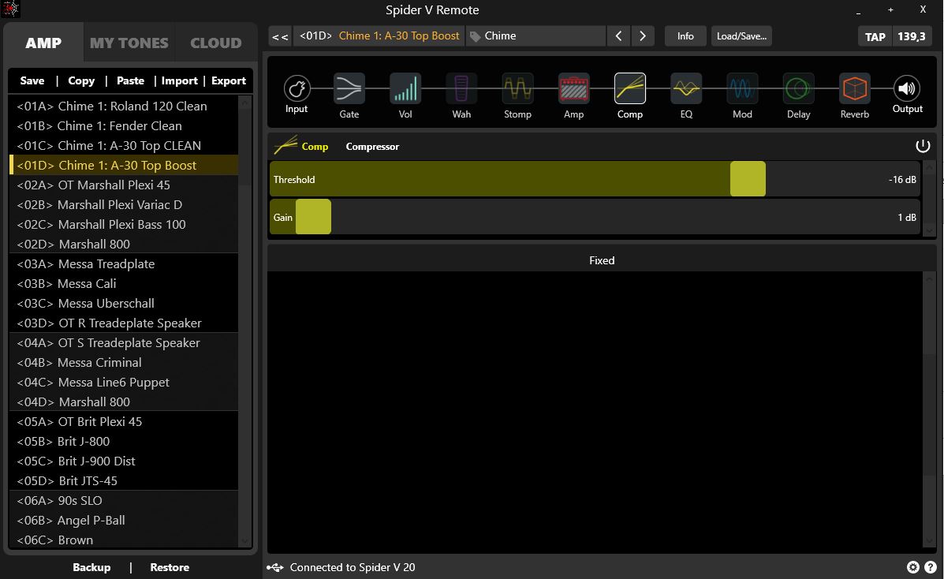Click the Export command

tap(229, 80)
